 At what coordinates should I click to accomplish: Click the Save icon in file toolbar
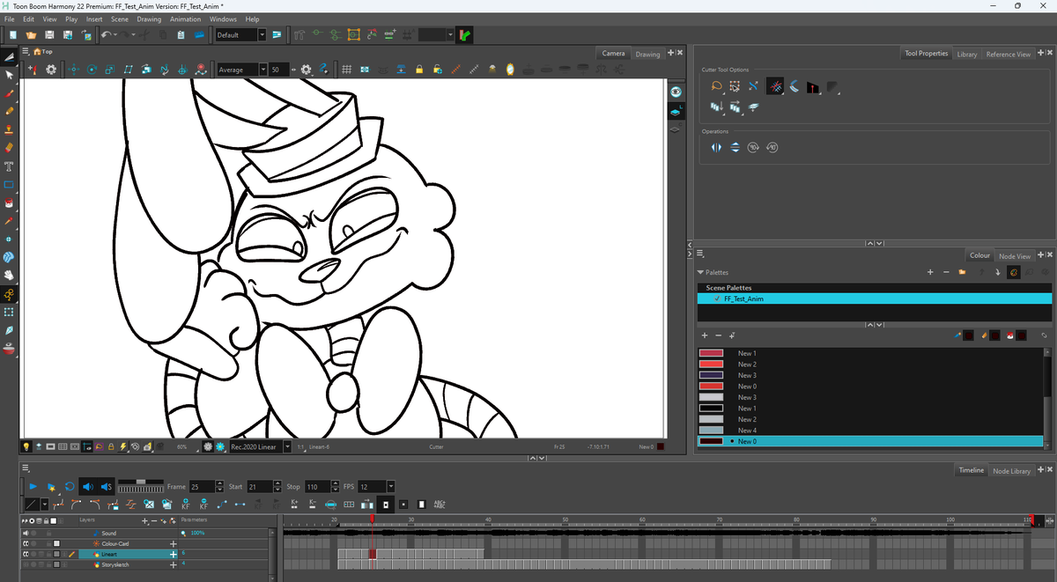tap(49, 35)
